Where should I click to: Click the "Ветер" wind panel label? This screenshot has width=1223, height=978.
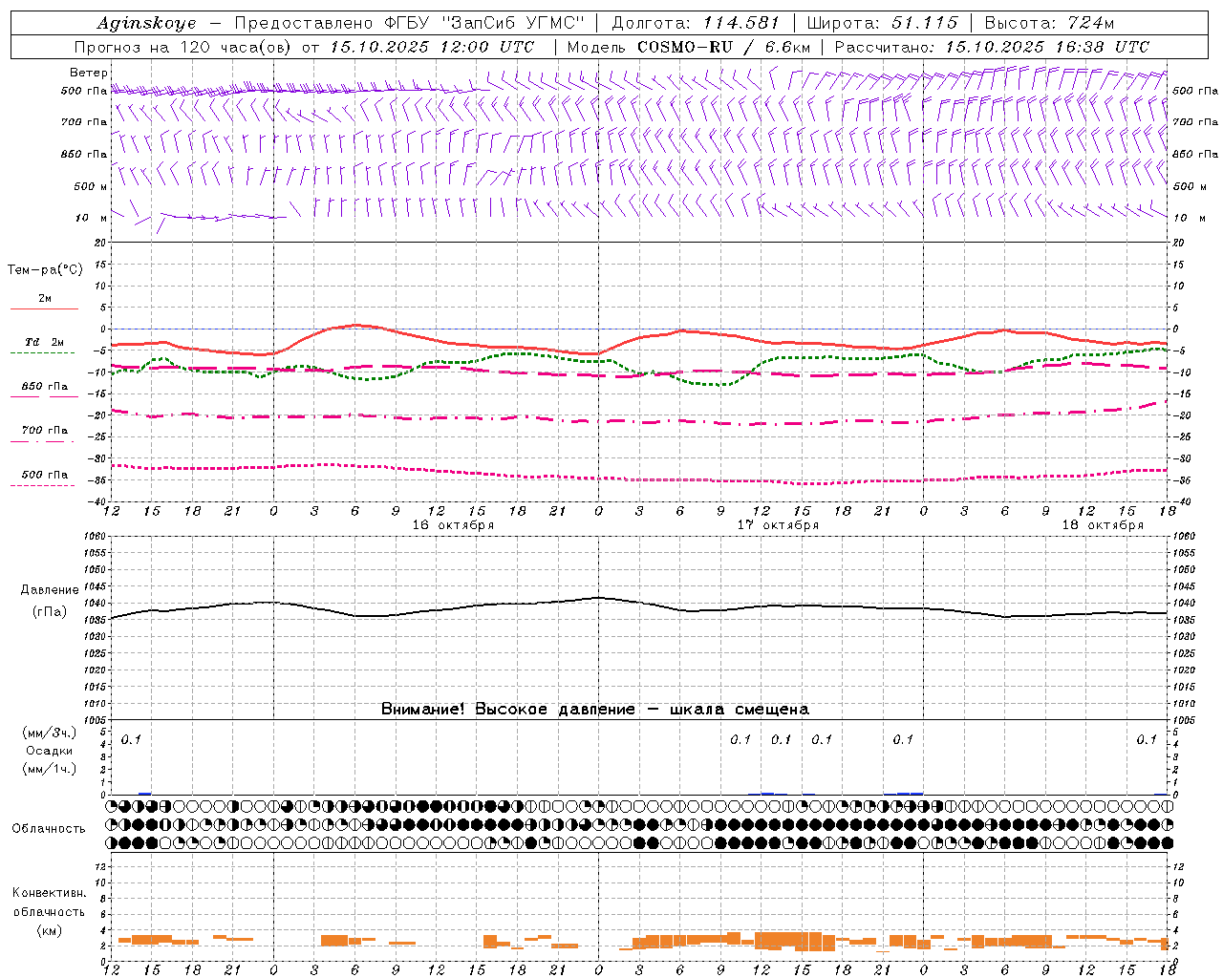89,73
